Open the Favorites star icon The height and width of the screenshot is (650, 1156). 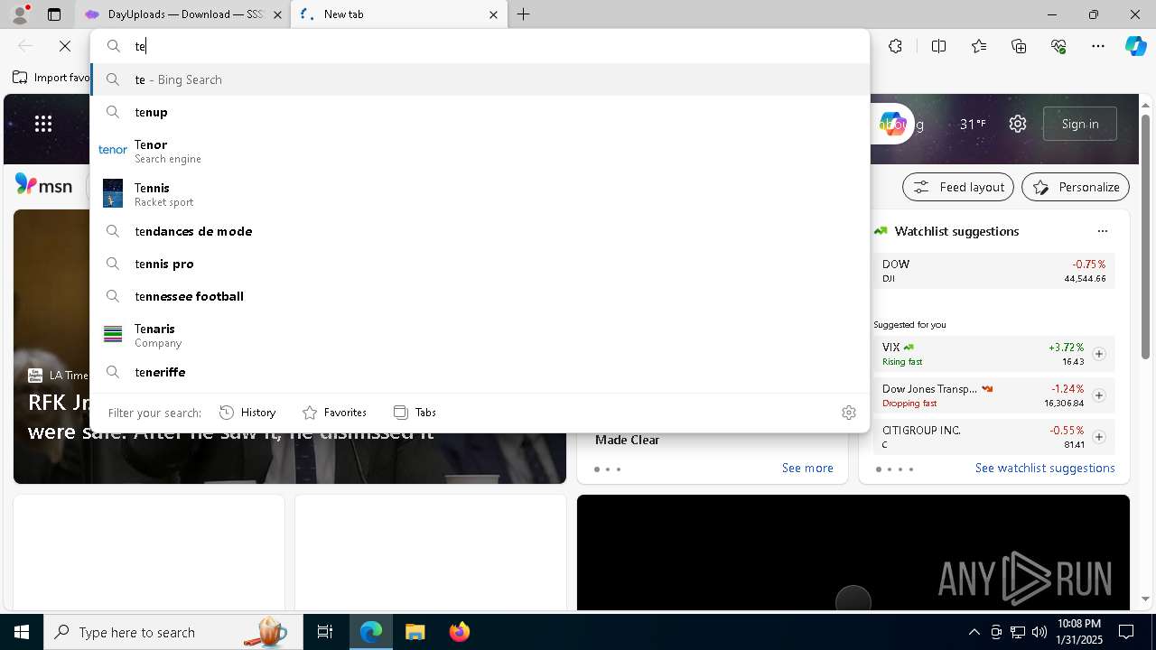point(979,46)
